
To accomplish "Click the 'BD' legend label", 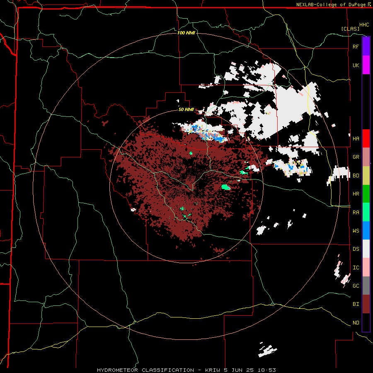I will 356,176.
